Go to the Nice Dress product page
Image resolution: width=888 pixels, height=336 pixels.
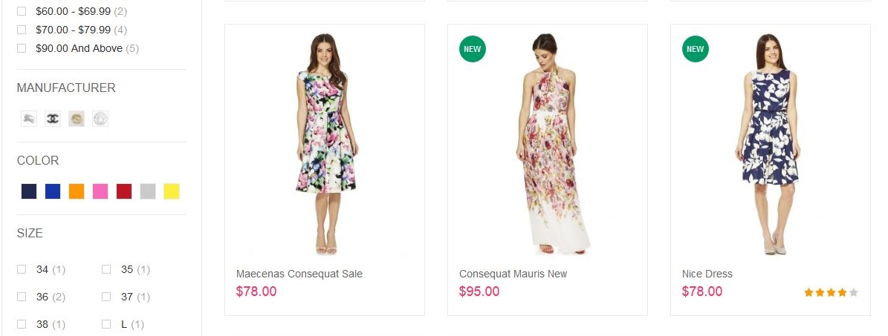pos(707,274)
